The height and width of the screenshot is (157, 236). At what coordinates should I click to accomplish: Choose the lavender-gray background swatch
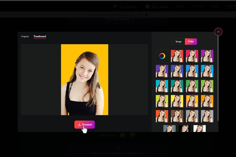tap(207, 116)
